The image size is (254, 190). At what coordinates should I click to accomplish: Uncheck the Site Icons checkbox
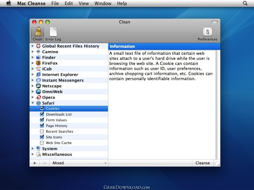pos(42,137)
